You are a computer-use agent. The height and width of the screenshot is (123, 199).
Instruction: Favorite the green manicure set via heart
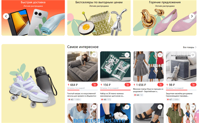coord(127,55)
